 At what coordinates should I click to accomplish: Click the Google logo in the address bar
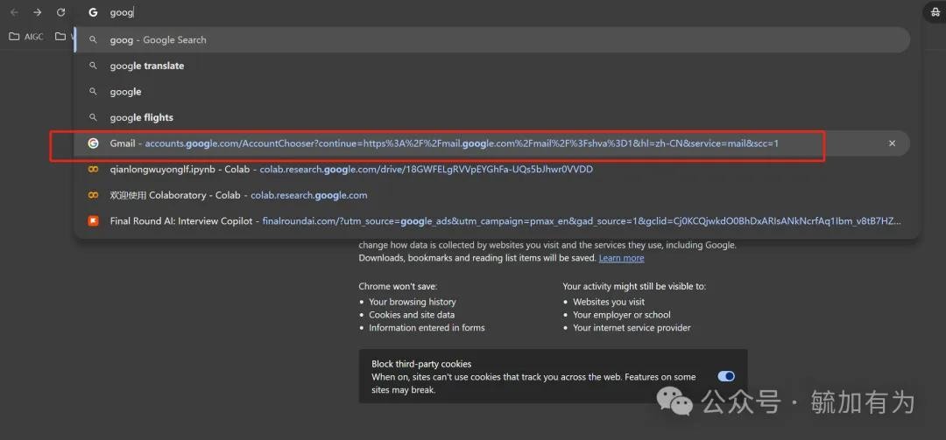pyautogui.click(x=93, y=13)
